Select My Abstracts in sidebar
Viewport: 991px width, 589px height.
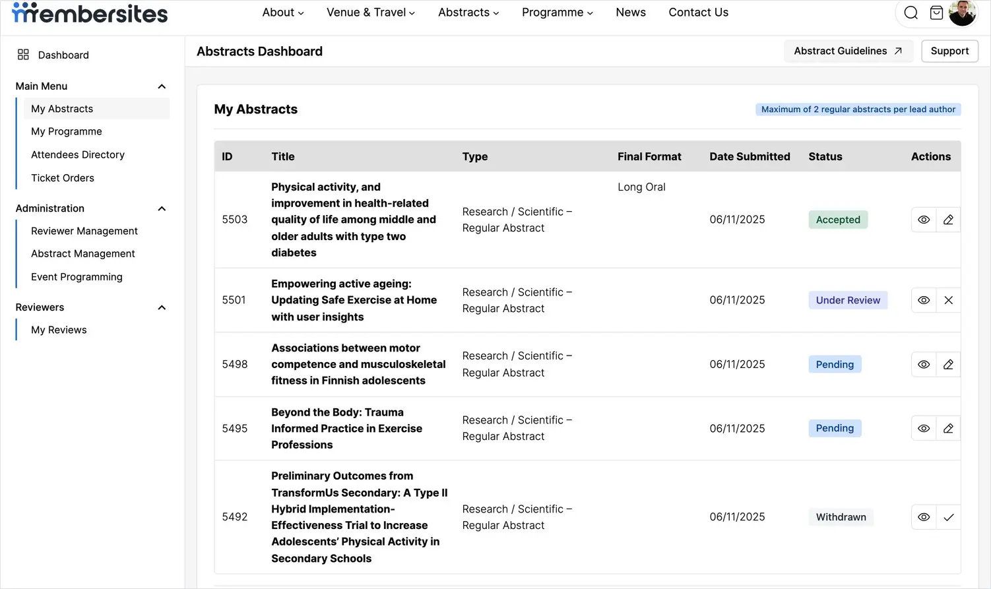(96, 109)
